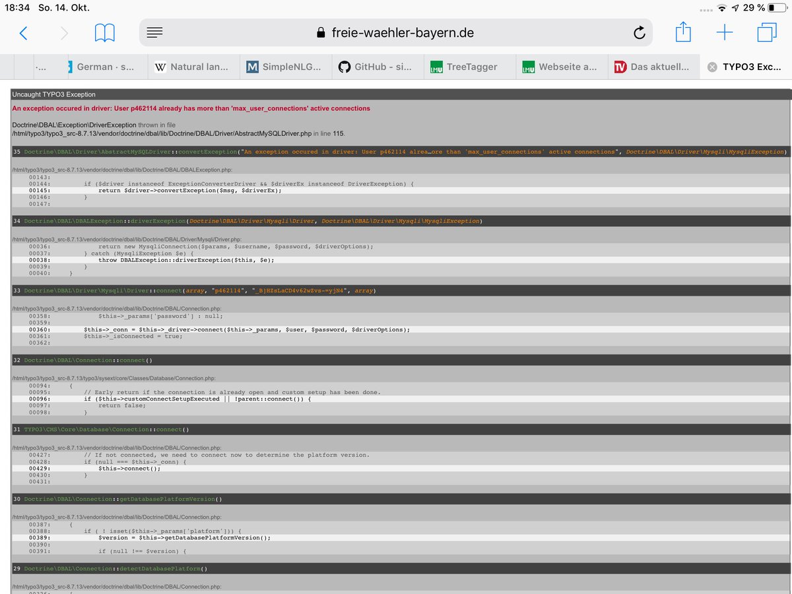Open the bookmarks book icon
The image size is (792, 594).
coord(105,32)
